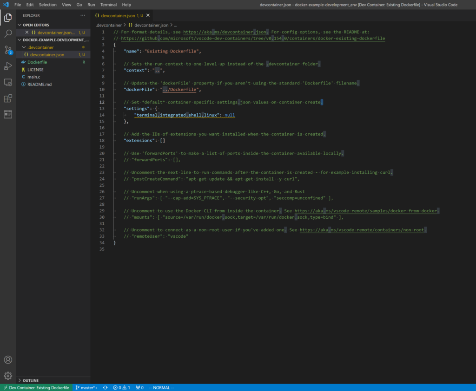This screenshot has height=391, width=476.
Task: Open the Terminal menu
Action: coord(108,5)
